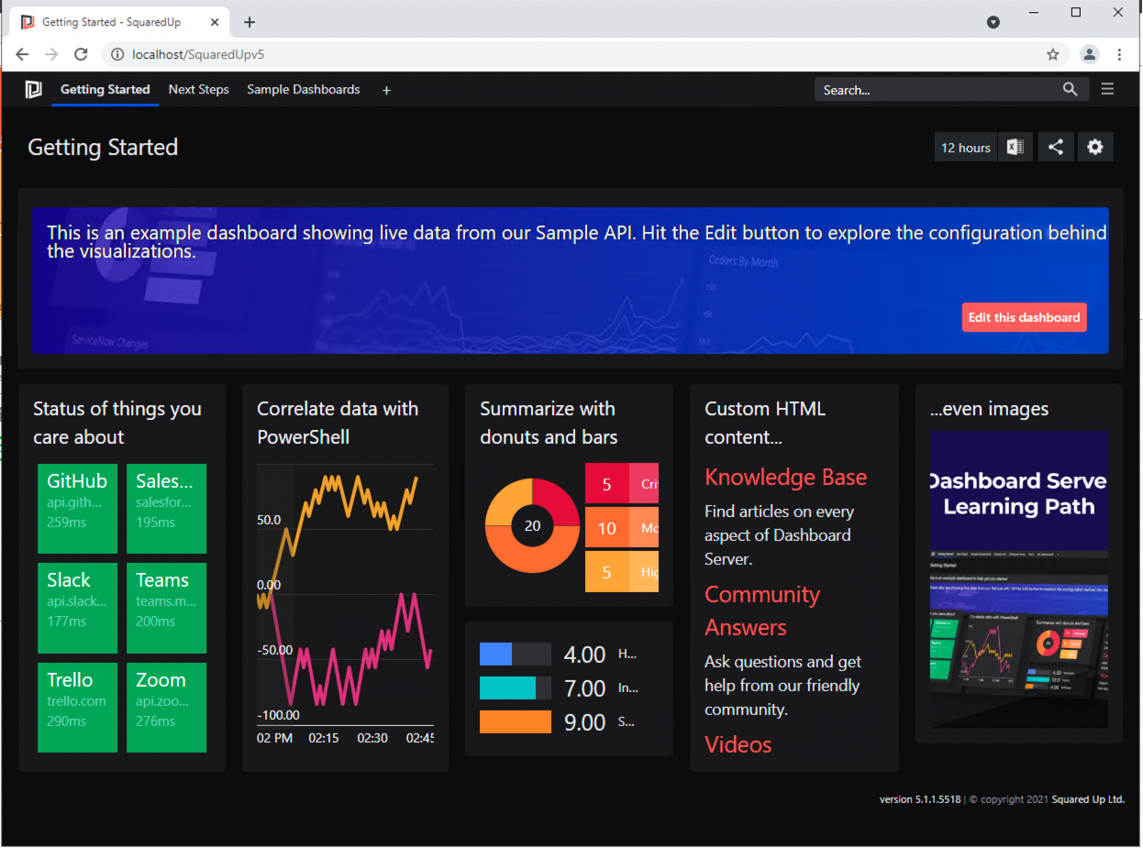1143x848 pixels.
Task: Open the Dashboard Server Learning Path image
Action: 1018,578
